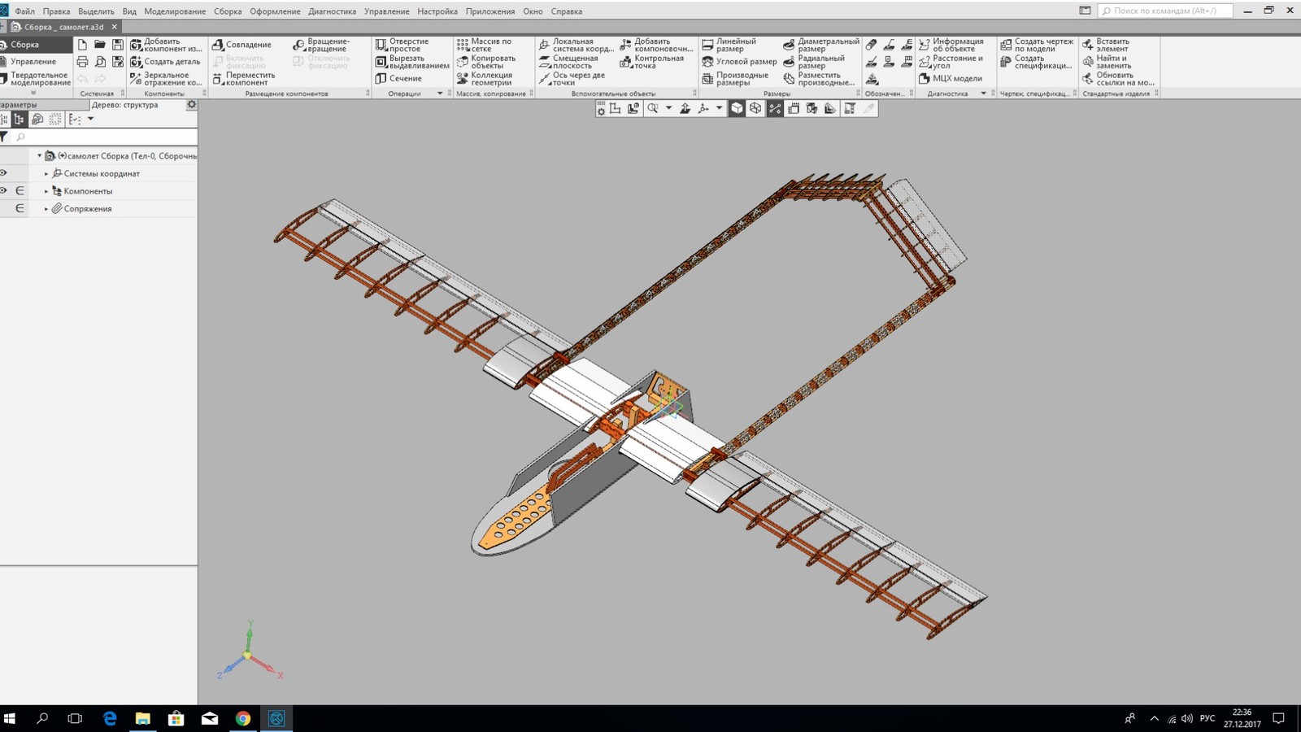
Task: Create Локальная система координат
Action: 577,45
